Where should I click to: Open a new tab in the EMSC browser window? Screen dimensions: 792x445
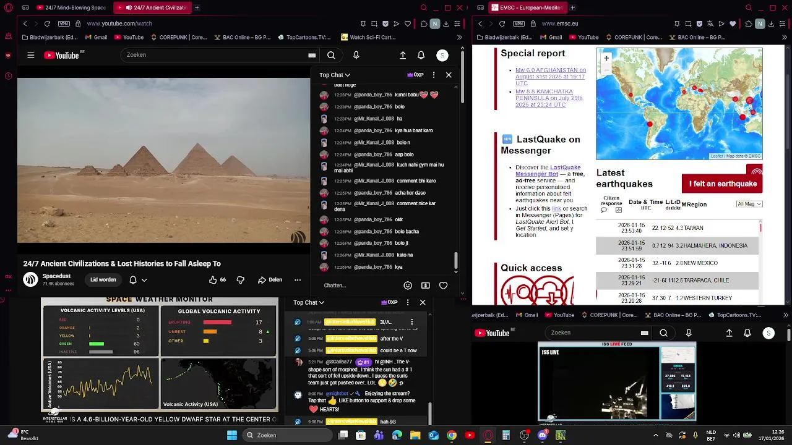tap(572, 7)
